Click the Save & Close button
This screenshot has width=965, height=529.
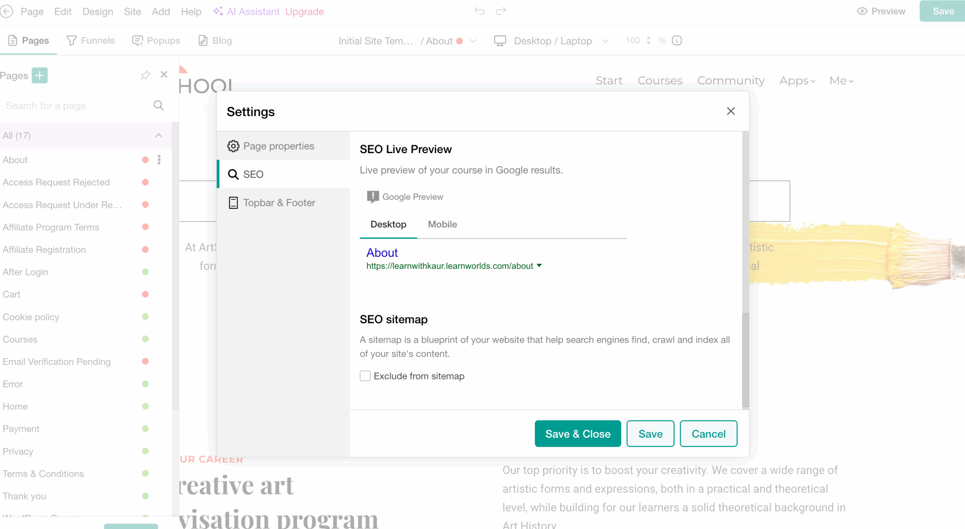577,433
